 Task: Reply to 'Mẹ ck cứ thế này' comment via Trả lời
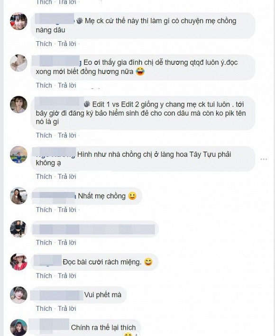[x=67, y=44]
